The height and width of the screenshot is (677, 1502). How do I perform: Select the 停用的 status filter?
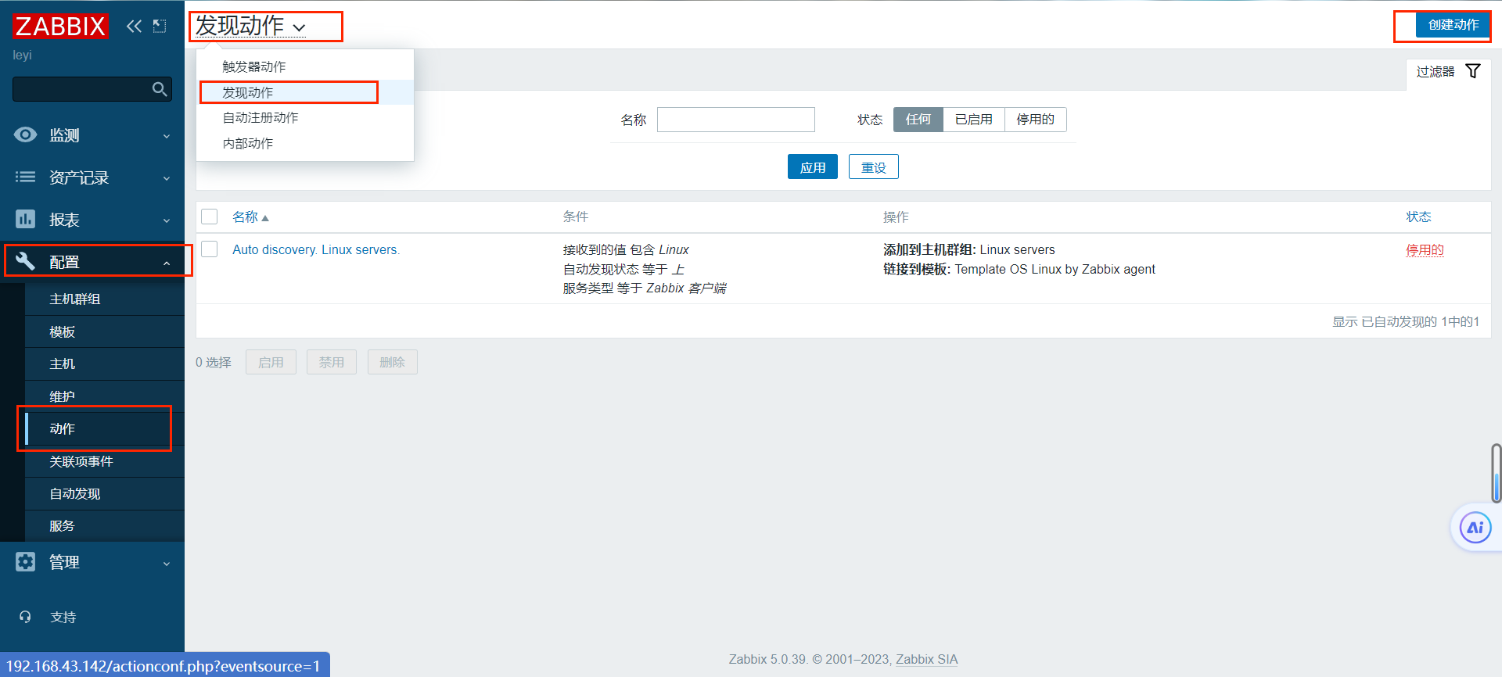coord(1035,120)
